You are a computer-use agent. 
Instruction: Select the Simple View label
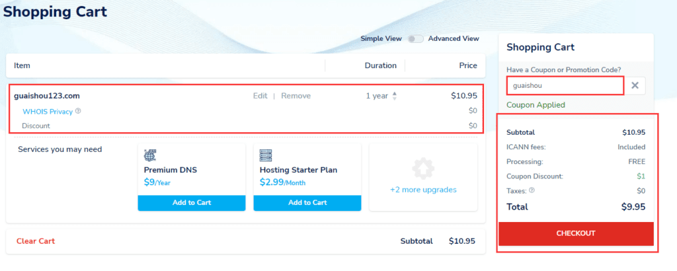(x=381, y=38)
